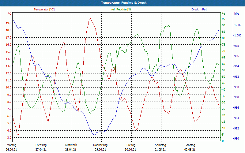The image size is (245, 153).
Task: Click the date '27.04.21'
Action: tap(41, 150)
